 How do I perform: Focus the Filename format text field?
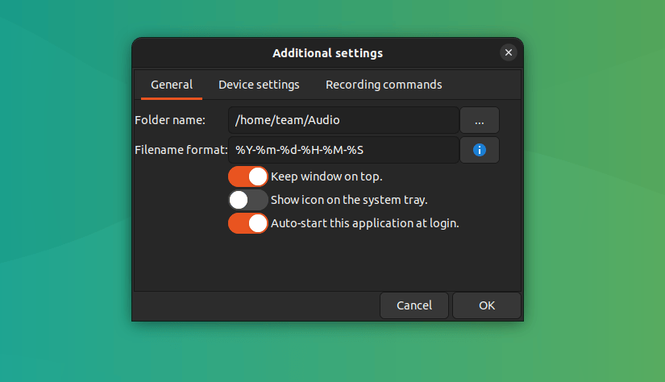[x=343, y=150]
